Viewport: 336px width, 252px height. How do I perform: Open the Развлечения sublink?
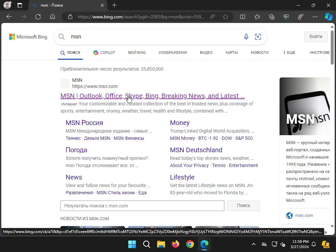pos(79,193)
